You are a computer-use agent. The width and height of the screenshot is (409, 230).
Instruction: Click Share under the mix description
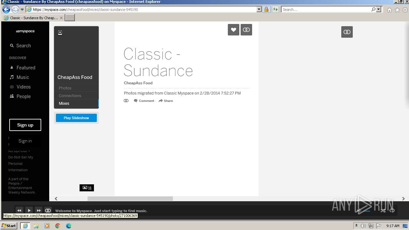point(166,101)
